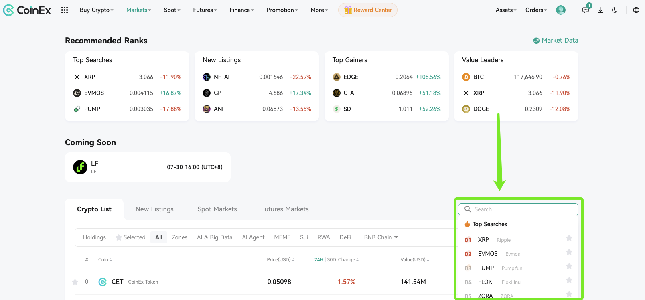This screenshot has height=300, width=645.
Task: Open the Promotion dropdown menu
Action: pos(282,10)
